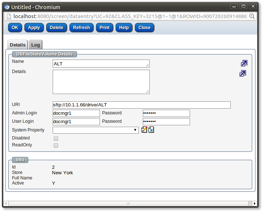Click the Apply button
The width and height of the screenshot is (262, 211).
point(34,28)
